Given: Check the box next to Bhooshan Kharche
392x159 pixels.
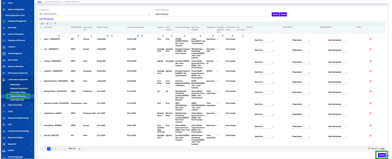Looking at the screenshot, I should (x=41, y=81).
